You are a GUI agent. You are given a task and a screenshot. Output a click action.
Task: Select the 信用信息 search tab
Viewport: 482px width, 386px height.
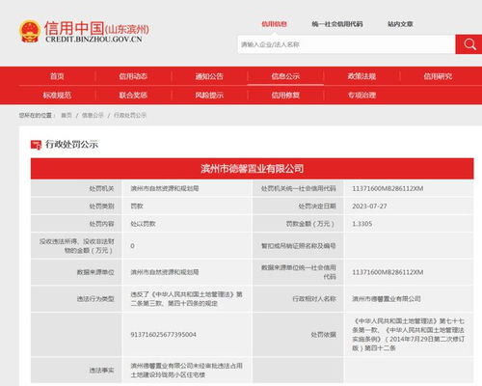point(274,24)
